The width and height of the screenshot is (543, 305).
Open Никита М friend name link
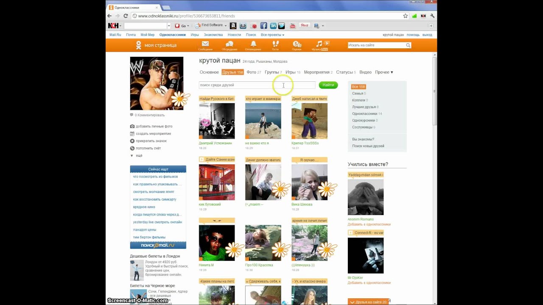point(206,265)
